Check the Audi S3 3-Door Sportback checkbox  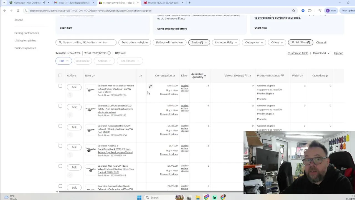[x=60, y=146]
